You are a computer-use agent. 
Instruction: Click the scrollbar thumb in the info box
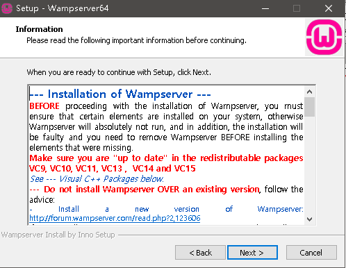[309, 107]
